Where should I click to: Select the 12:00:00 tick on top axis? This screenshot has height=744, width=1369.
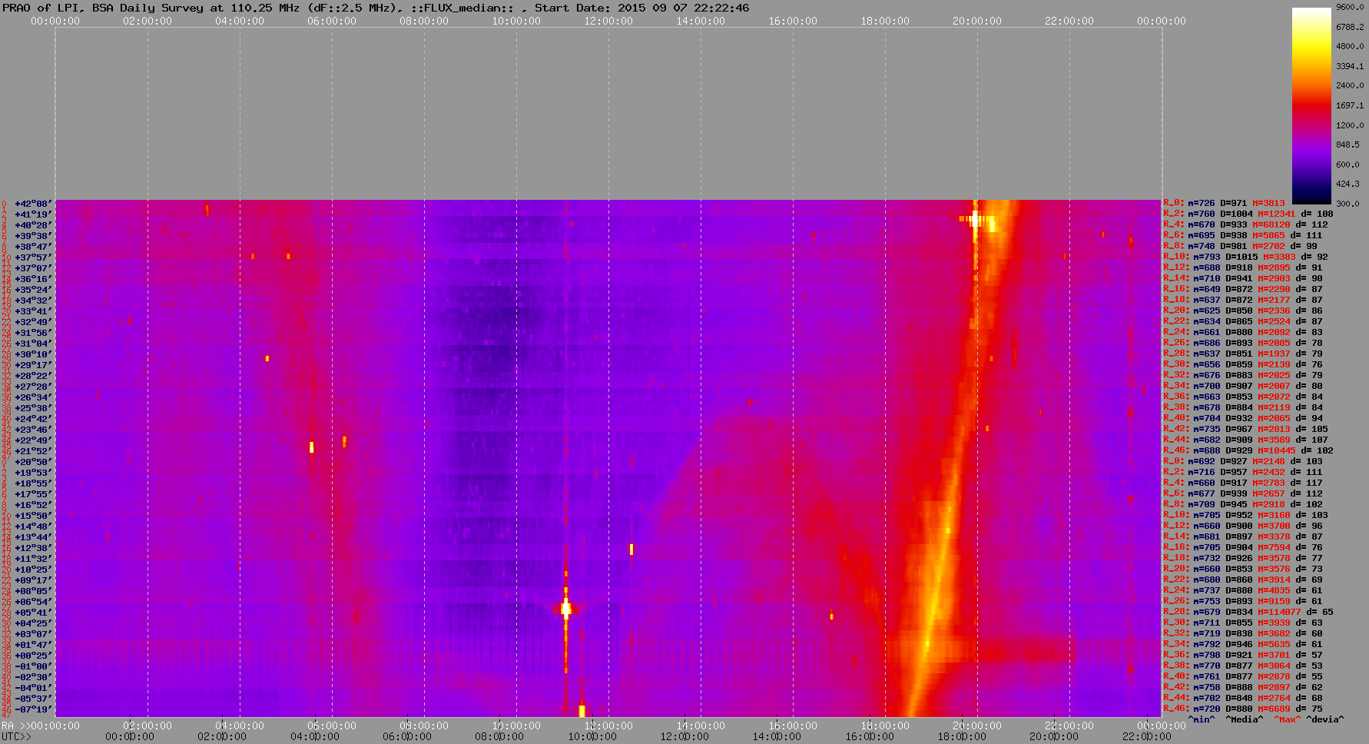click(x=608, y=21)
